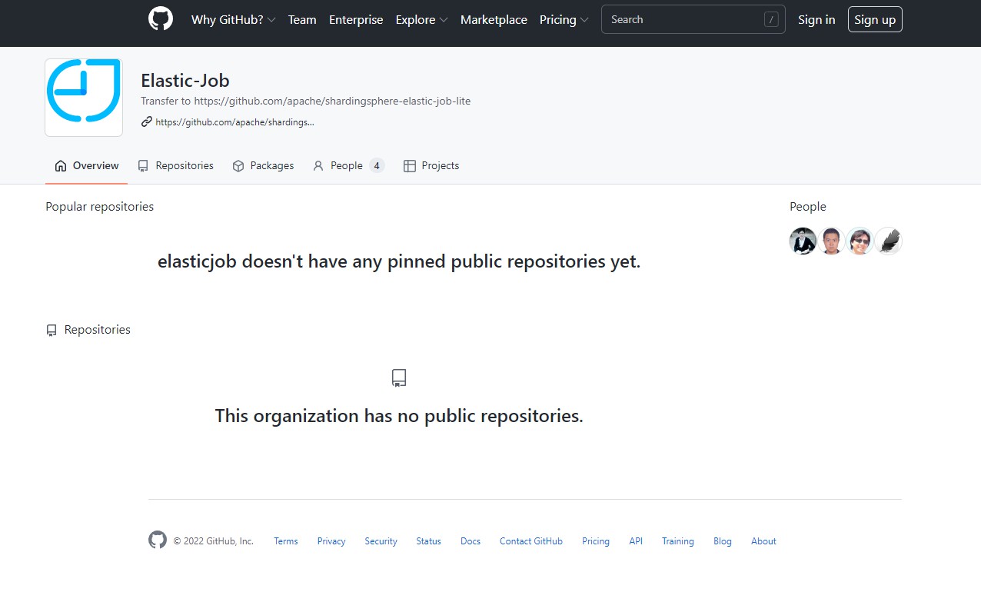
Task: Open second member avatar in People section
Action: (x=831, y=241)
